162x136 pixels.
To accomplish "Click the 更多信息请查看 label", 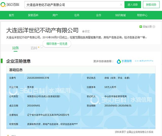I will click(103, 61).
